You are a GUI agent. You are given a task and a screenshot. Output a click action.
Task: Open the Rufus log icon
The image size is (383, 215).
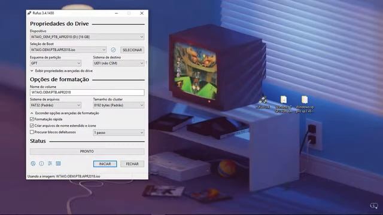58,164
